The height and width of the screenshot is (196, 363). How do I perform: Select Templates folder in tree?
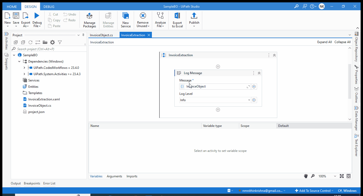35,93
